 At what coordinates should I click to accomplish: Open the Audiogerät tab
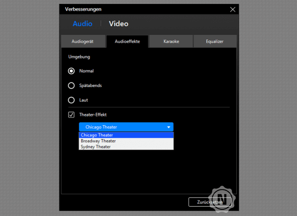click(x=83, y=42)
